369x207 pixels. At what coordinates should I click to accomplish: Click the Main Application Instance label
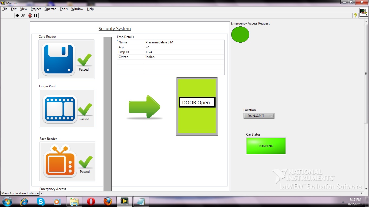(19, 193)
